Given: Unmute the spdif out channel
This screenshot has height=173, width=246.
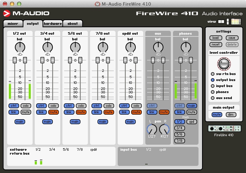Looking at the screenshot, I should [x=136, y=112].
